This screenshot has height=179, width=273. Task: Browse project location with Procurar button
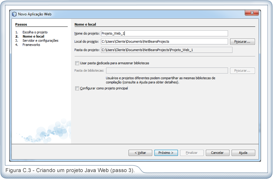242,41
